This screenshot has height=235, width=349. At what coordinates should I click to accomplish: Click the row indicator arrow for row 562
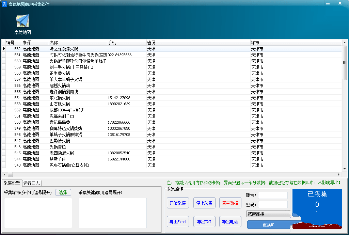(3, 48)
